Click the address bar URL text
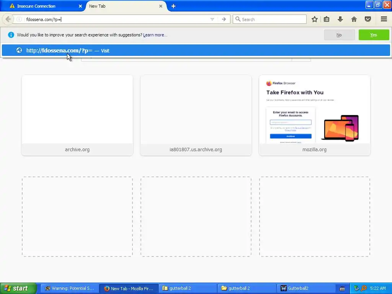Viewport: 392px width, 294px height. pos(44,19)
